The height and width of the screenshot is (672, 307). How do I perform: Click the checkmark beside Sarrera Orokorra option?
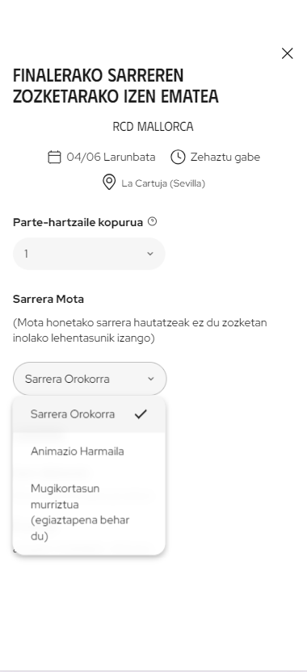(141, 414)
